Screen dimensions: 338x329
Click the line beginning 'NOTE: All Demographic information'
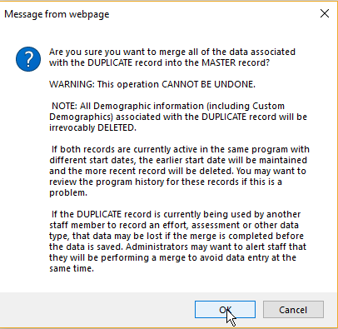pos(168,106)
